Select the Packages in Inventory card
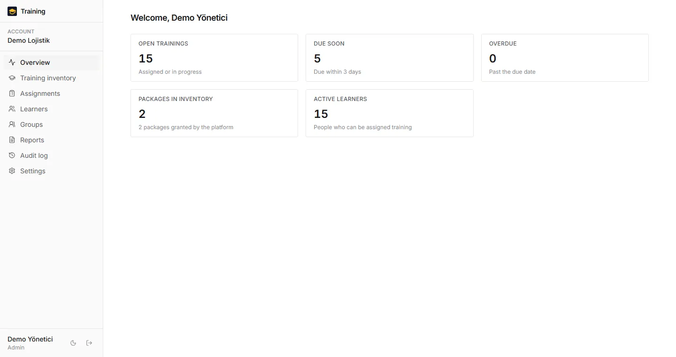The image size is (676, 357). point(214,113)
